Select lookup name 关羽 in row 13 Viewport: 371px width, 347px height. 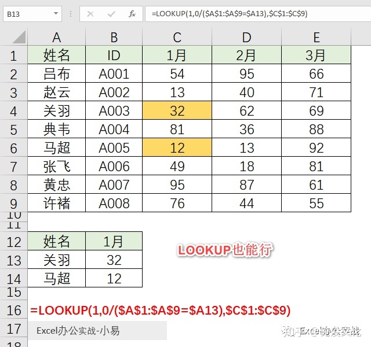coord(57,260)
